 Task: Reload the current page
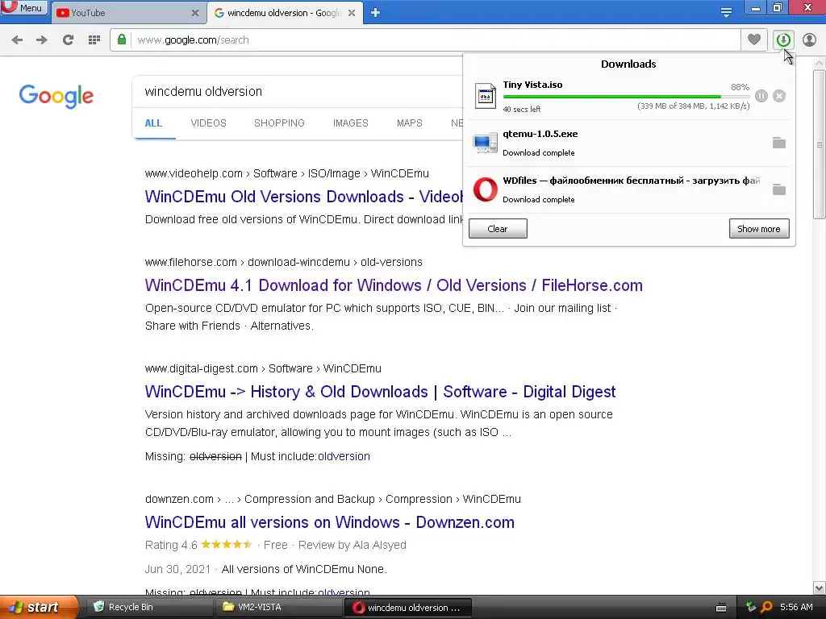pos(68,40)
